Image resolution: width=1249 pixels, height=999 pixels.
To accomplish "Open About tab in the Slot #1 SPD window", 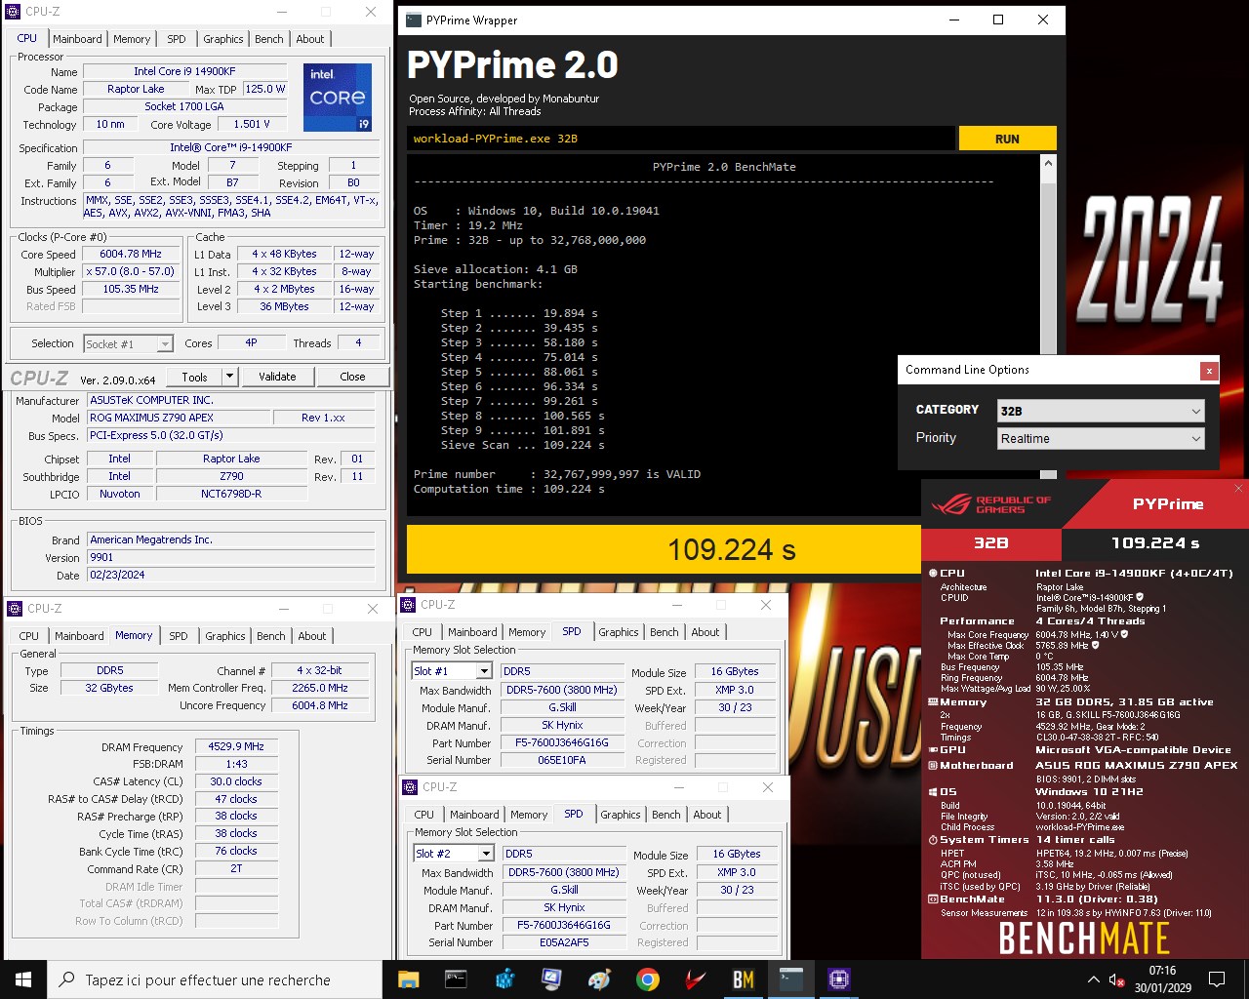I will 705,632.
